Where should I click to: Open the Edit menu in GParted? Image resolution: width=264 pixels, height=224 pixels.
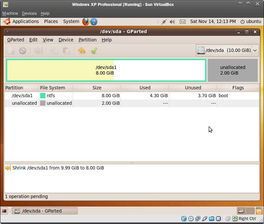33,40
